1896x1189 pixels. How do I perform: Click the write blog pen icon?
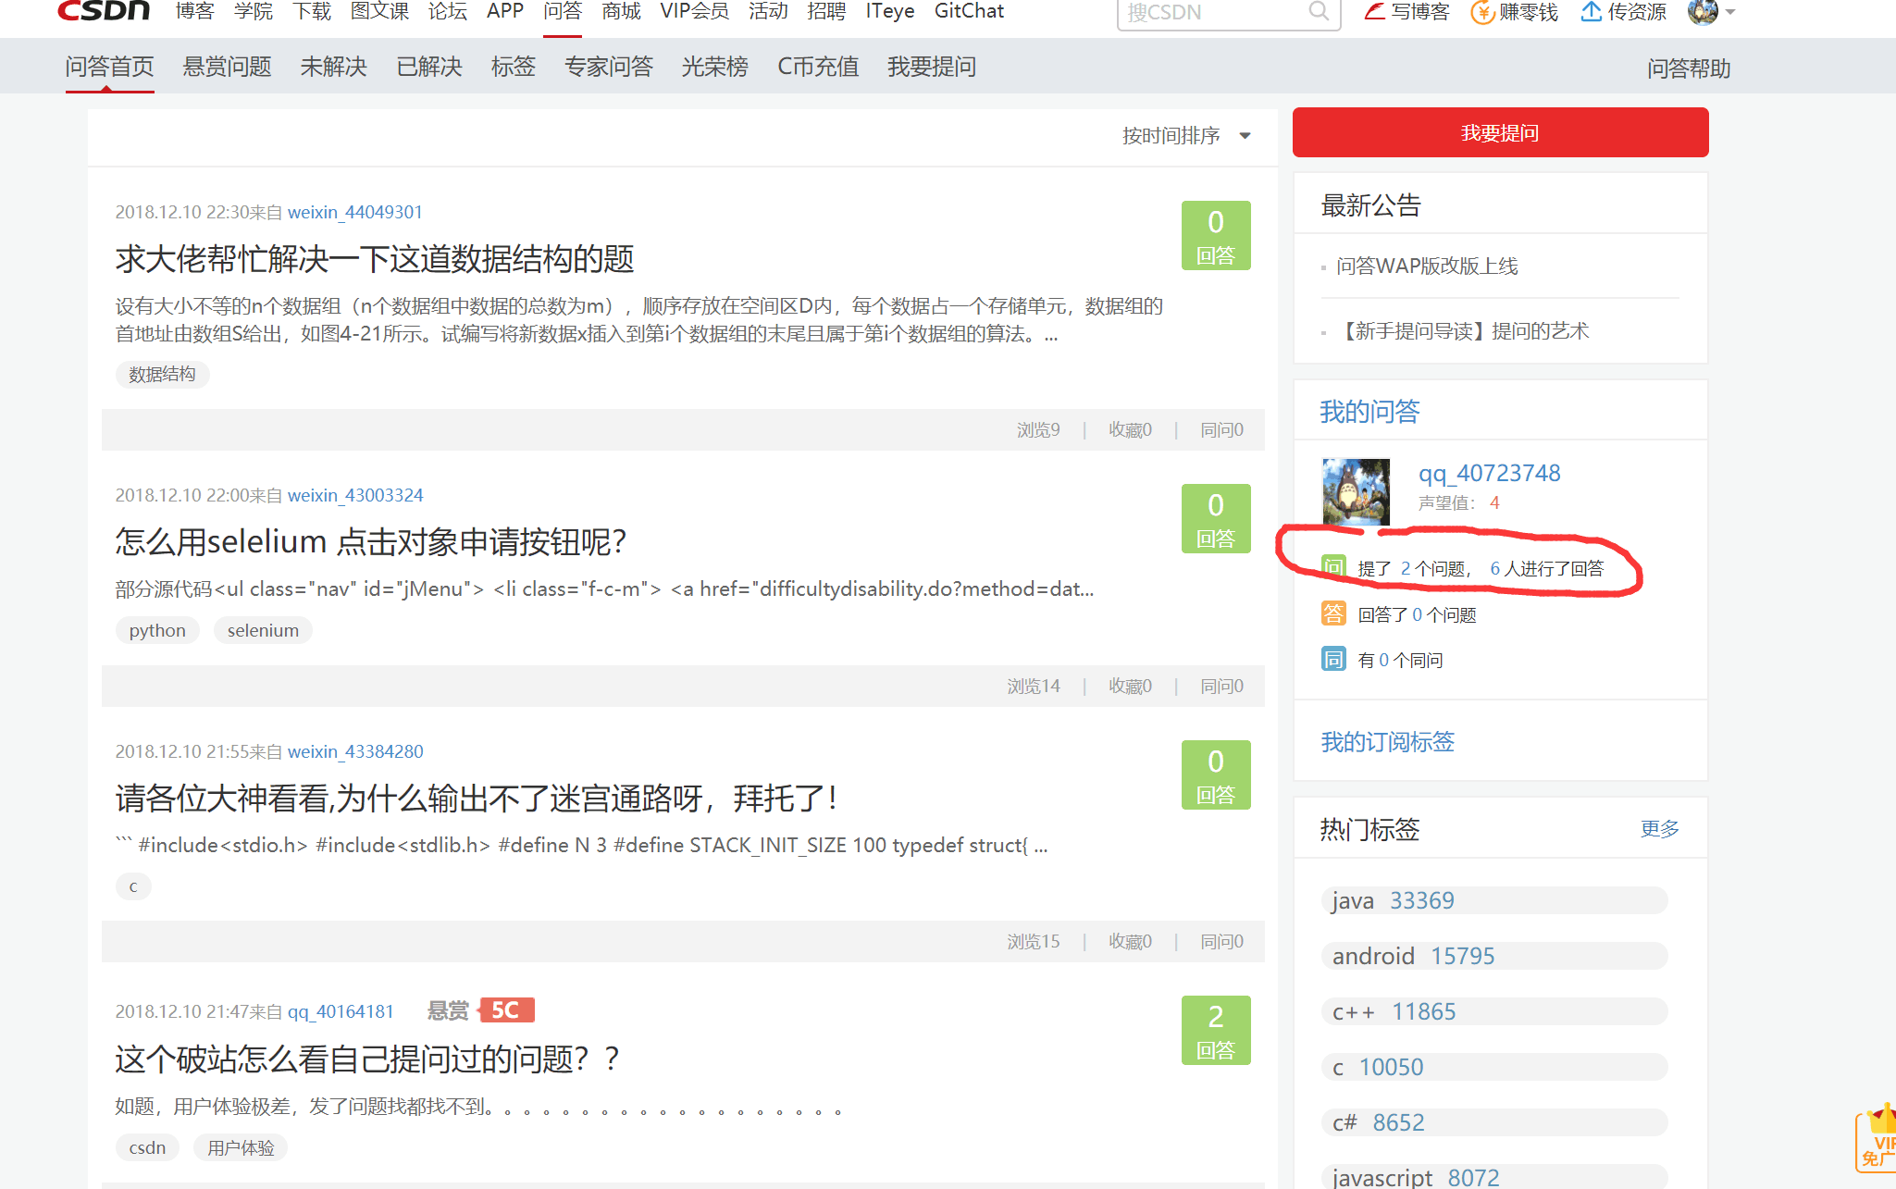[1375, 11]
